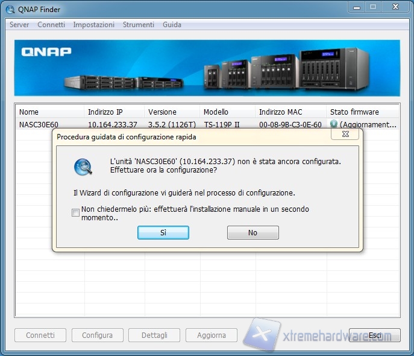Select the NASC30E60 device row
The image size is (414, 356).
39,125
